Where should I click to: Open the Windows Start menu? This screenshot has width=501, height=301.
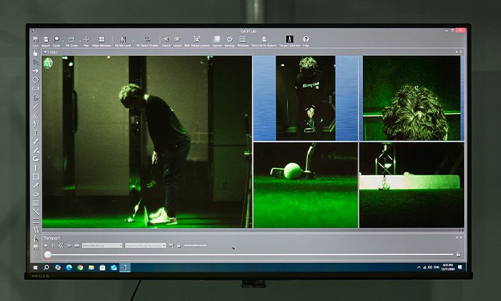click(34, 267)
